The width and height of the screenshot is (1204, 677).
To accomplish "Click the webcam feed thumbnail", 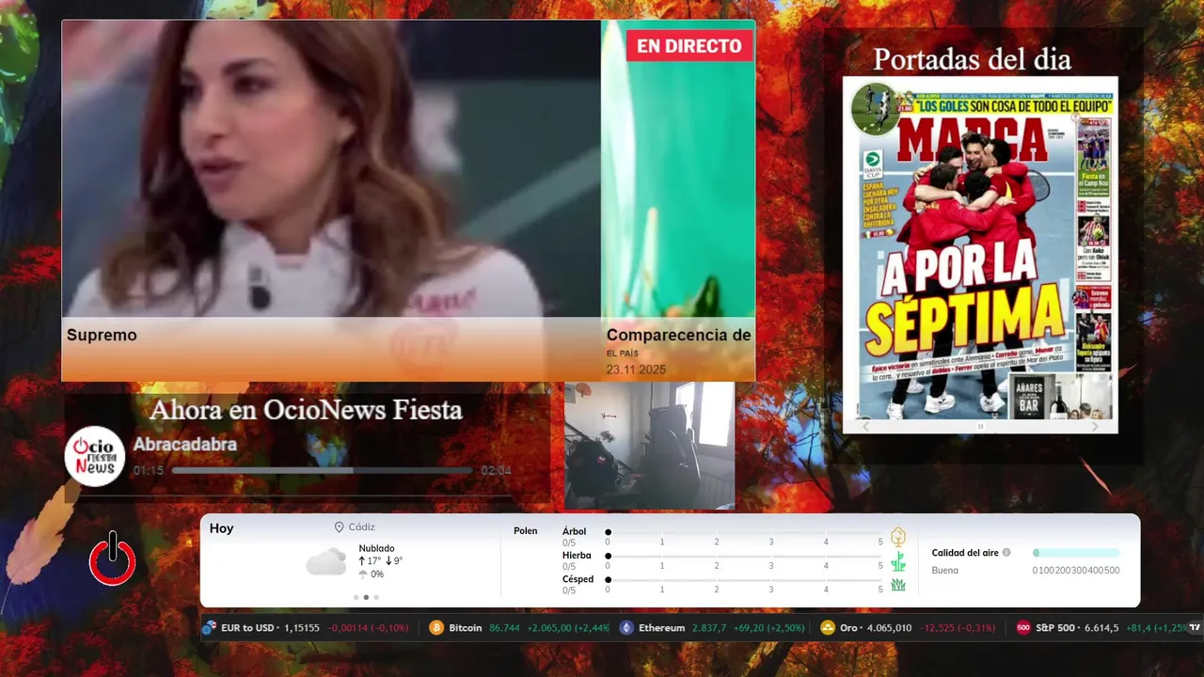I will (649, 446).
